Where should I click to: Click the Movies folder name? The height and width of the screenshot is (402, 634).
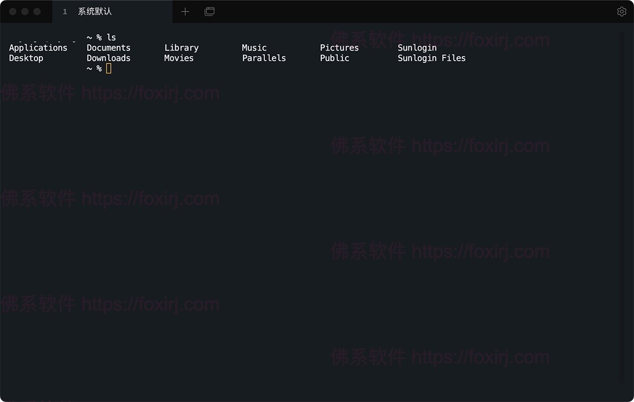pos(179,58)
